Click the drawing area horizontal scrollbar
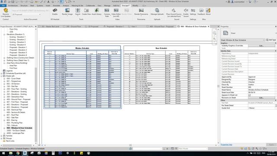Image resolution: width=277 pixels, height=156 pixels. click(130, 145)
